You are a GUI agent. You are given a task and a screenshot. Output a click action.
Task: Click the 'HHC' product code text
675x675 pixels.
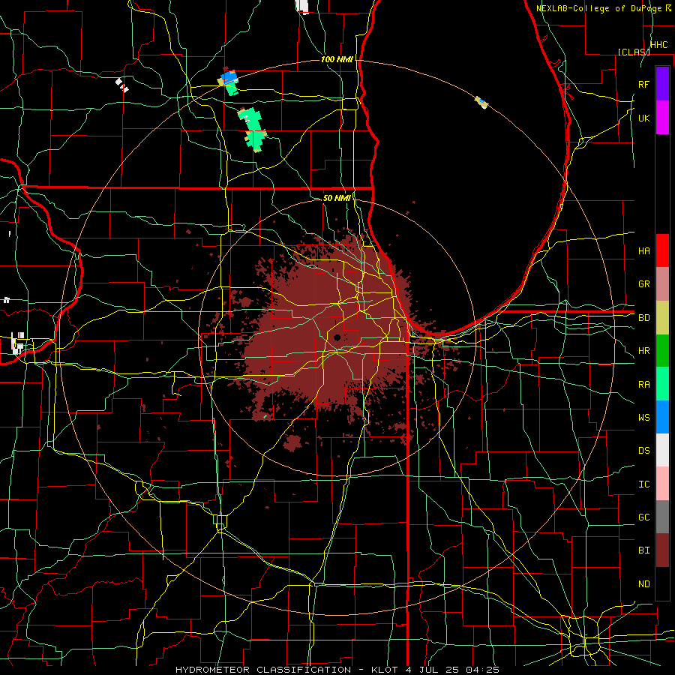pyautogui.click(x=658, y=45)
